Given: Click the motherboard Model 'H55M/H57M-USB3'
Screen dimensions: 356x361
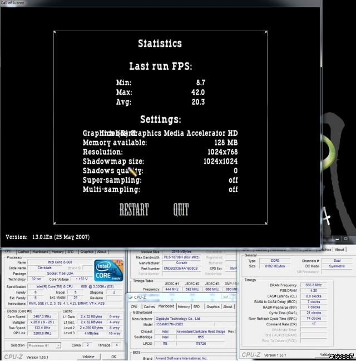Looking at the screenshot, I should tap(184, 324).
